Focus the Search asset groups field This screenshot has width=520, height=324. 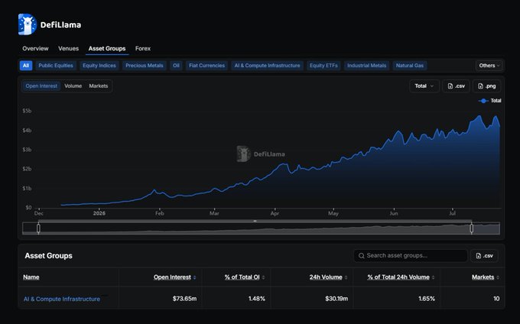coord(411,256)
